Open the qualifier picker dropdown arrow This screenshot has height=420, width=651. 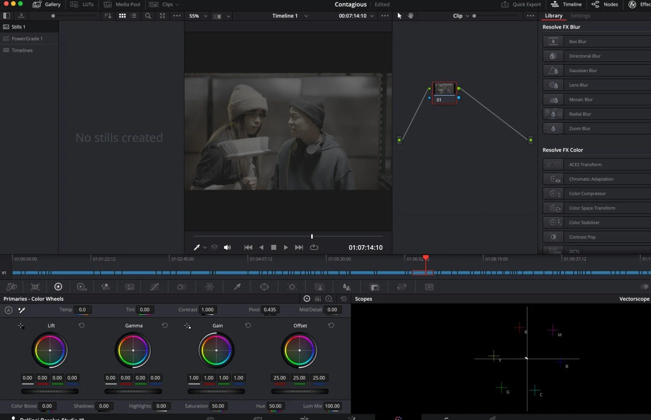205,247
